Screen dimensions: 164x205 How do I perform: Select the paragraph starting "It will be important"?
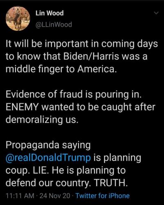[82, 56]
